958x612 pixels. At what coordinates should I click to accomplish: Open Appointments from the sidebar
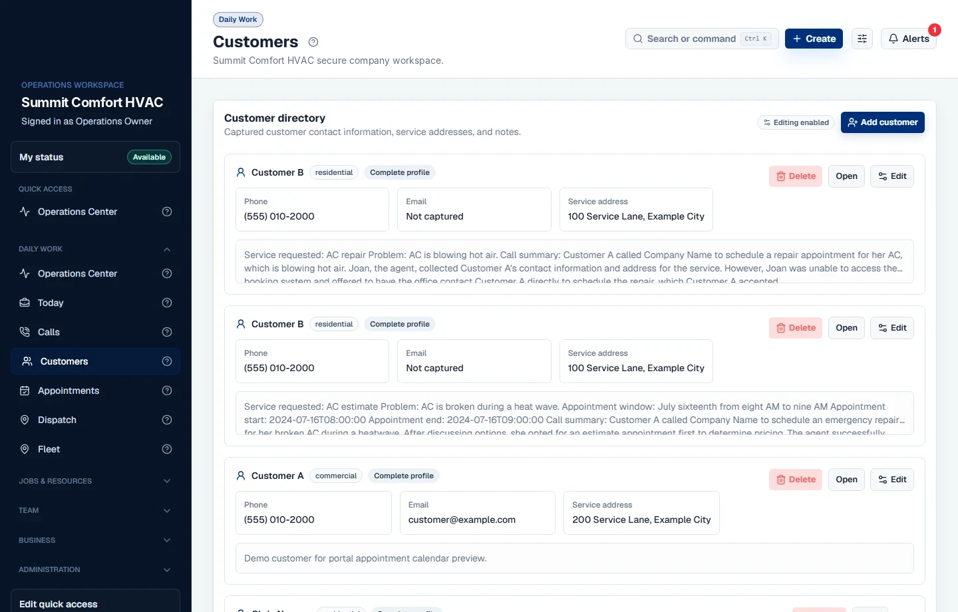click(x=69, y=390)
